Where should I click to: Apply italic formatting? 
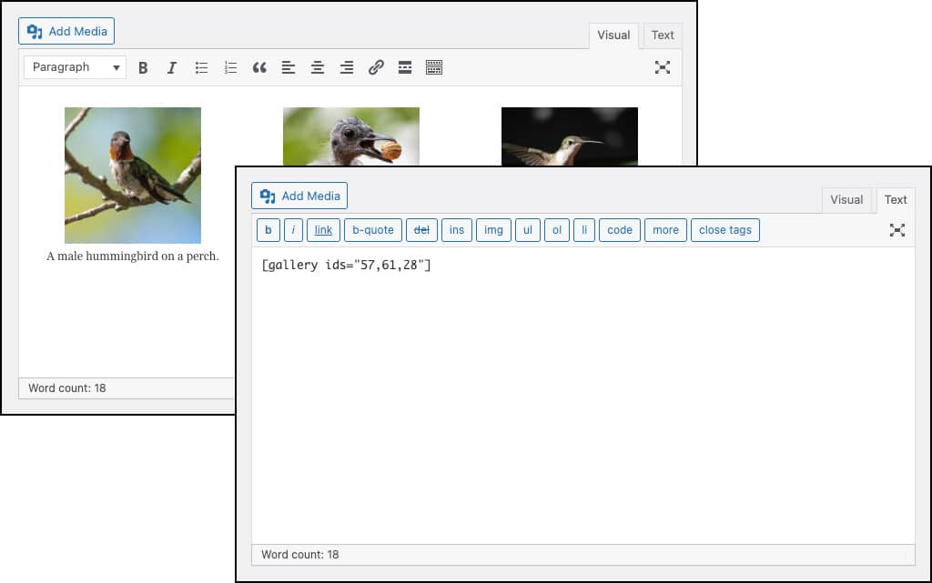click(172, 67)
